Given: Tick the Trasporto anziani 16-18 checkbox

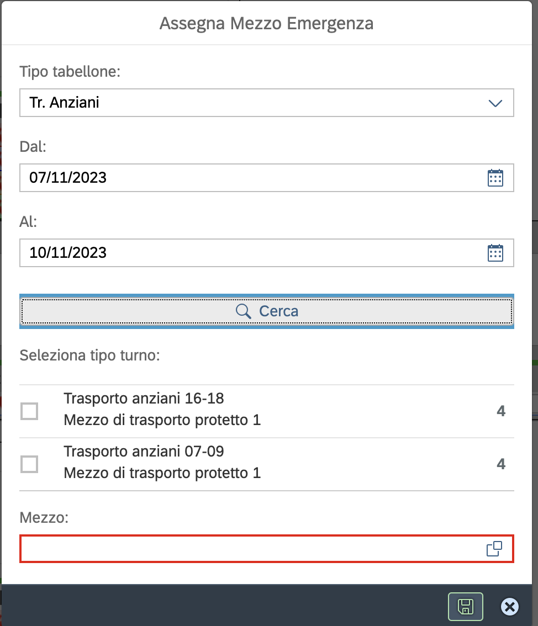Looking at the screenshot, I should (29, 411).
